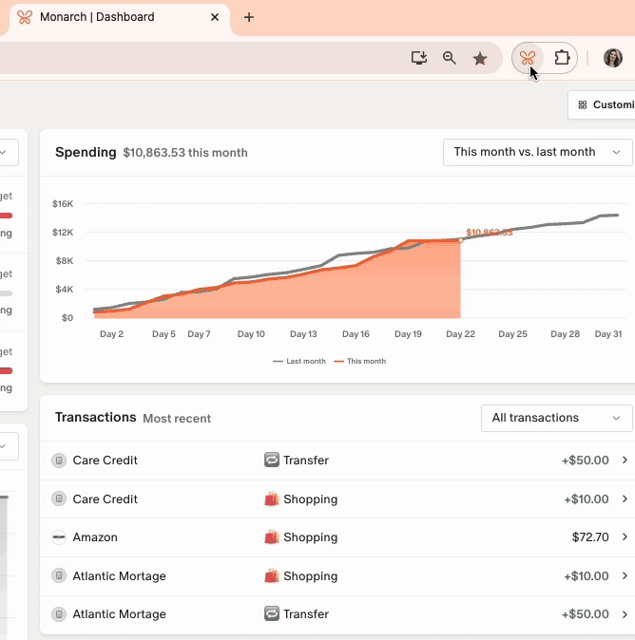Click the Day 22 data point on chart
Screen dimensions: 635x640
(x=461, y=240)
